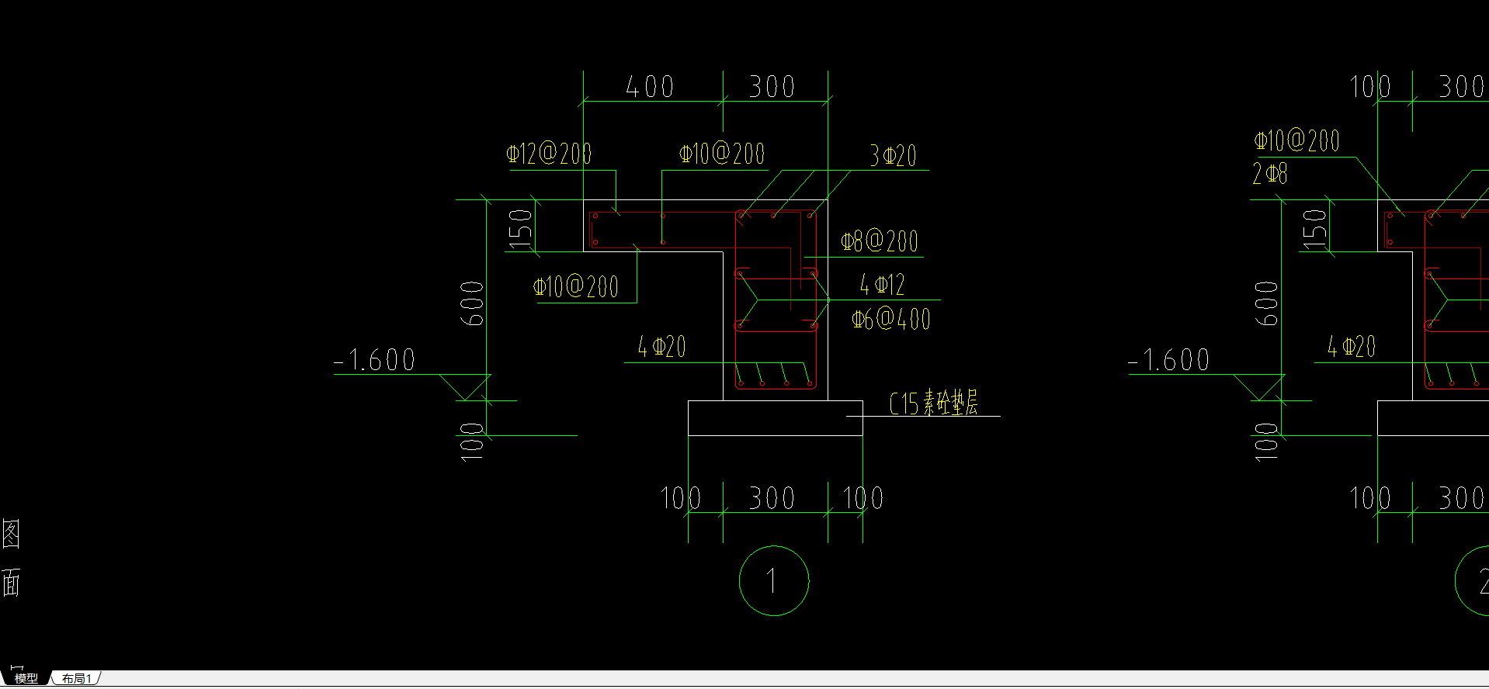Select the section 1 circle marker

pos(773,580)
